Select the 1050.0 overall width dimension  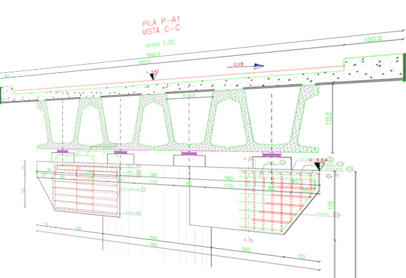tap(154, 55)
